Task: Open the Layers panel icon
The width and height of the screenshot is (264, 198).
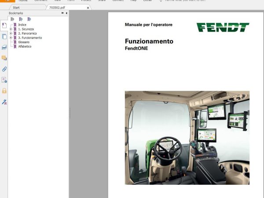Action: tap(4, 48)
